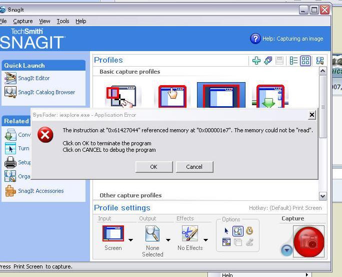Viewport: 342px width, 277px height.
Task: Toggle timer setup option
Action: 249,231
